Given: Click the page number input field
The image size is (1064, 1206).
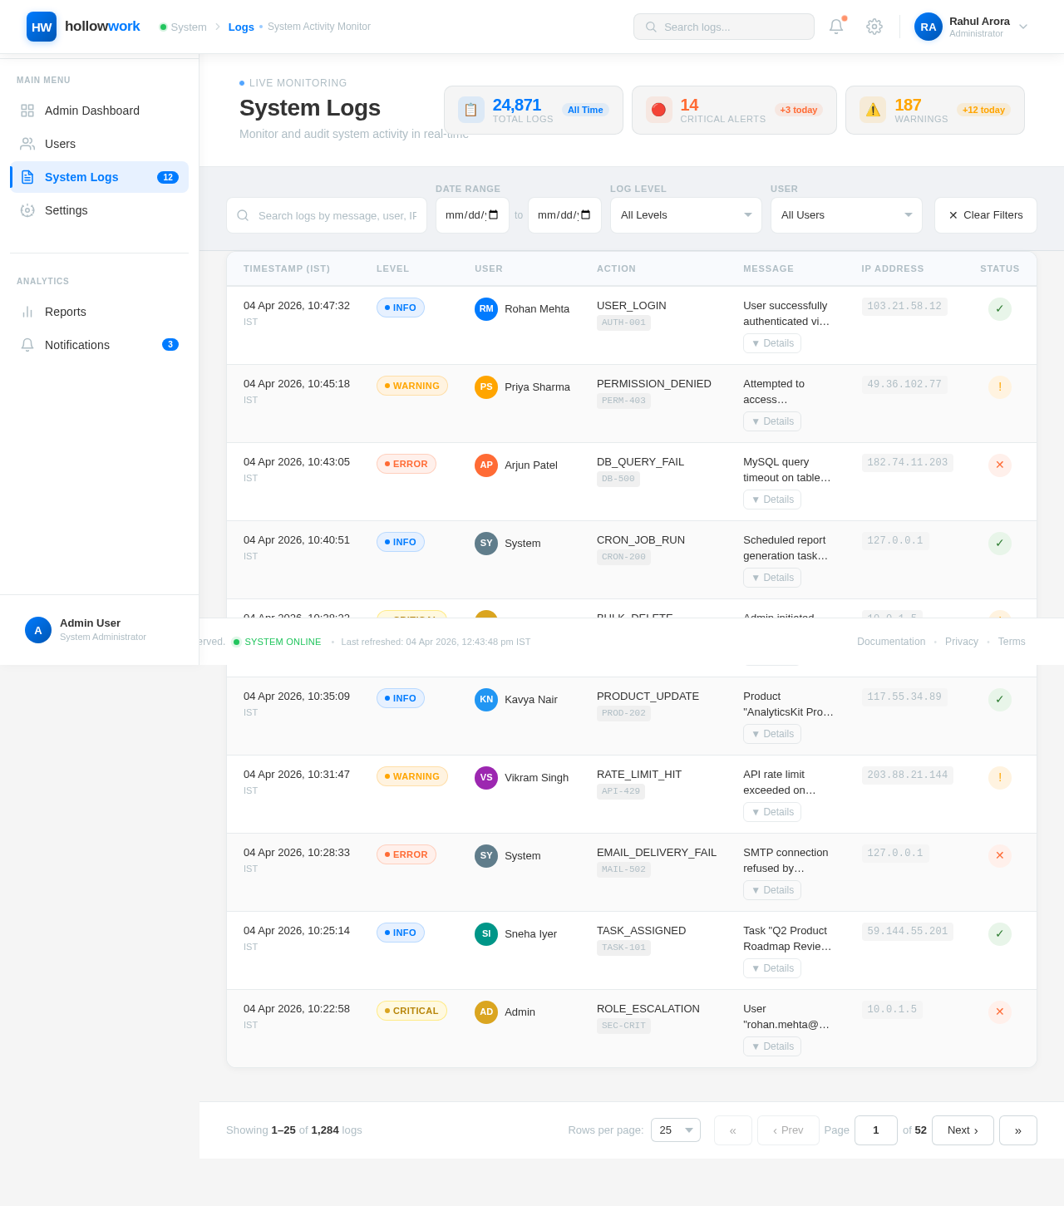Looking at the screenshot, I should click(x=876, y=1130).
